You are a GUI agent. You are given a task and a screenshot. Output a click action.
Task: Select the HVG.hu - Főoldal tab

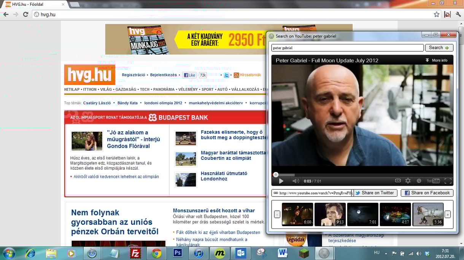pos(34,4)
